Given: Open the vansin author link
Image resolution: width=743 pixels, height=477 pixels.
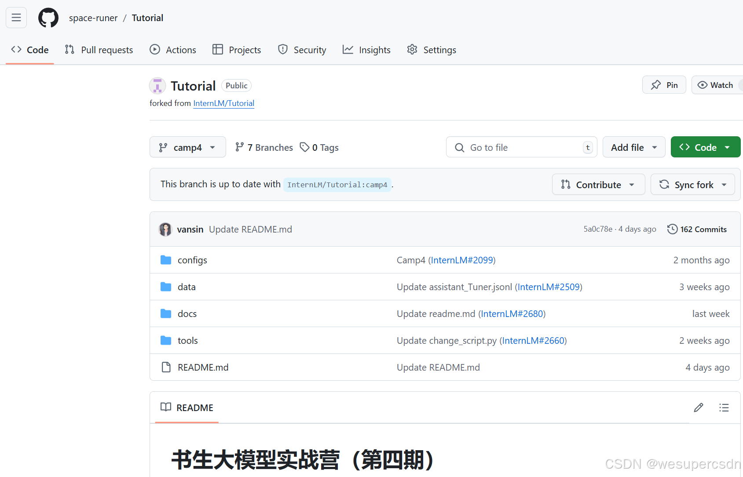Looking at the screenshot, I should pos(190,229).
